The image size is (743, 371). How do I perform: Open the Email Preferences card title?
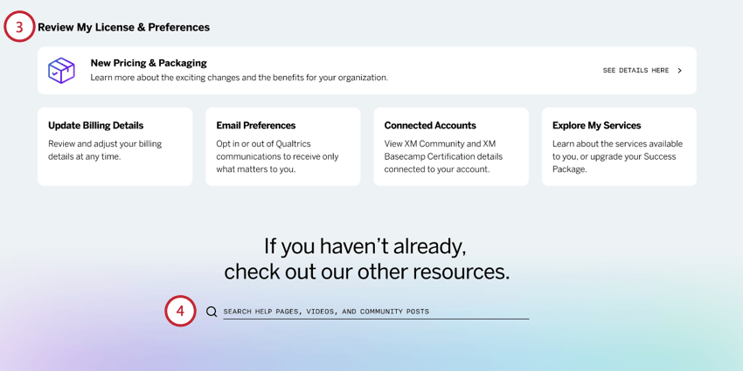click(255, 126)
